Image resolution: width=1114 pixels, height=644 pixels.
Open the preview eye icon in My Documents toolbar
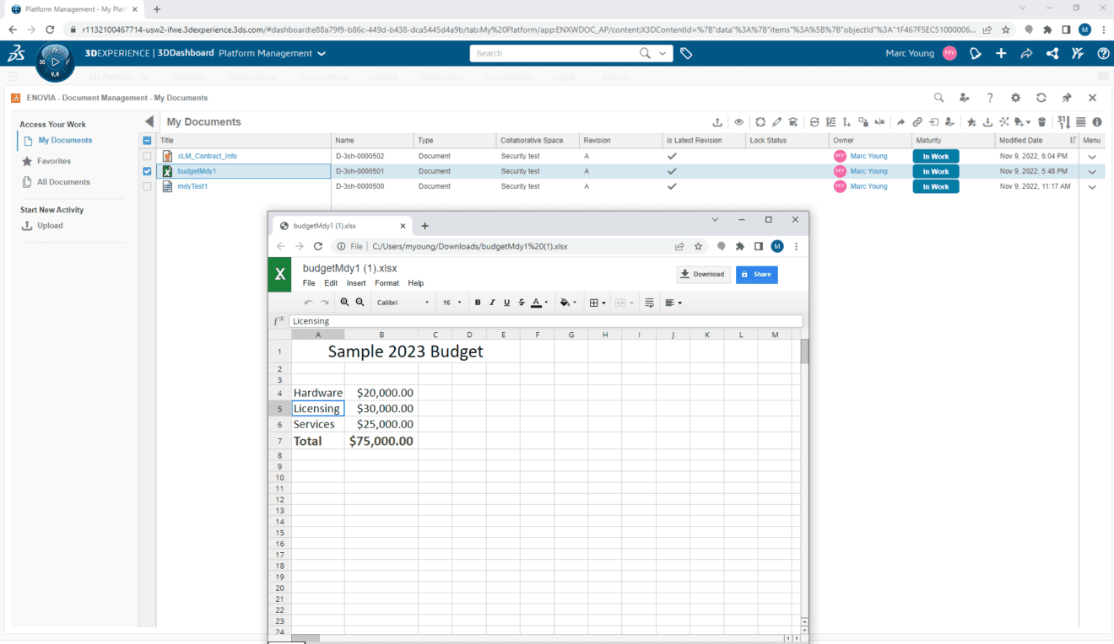tap(738, 121)
